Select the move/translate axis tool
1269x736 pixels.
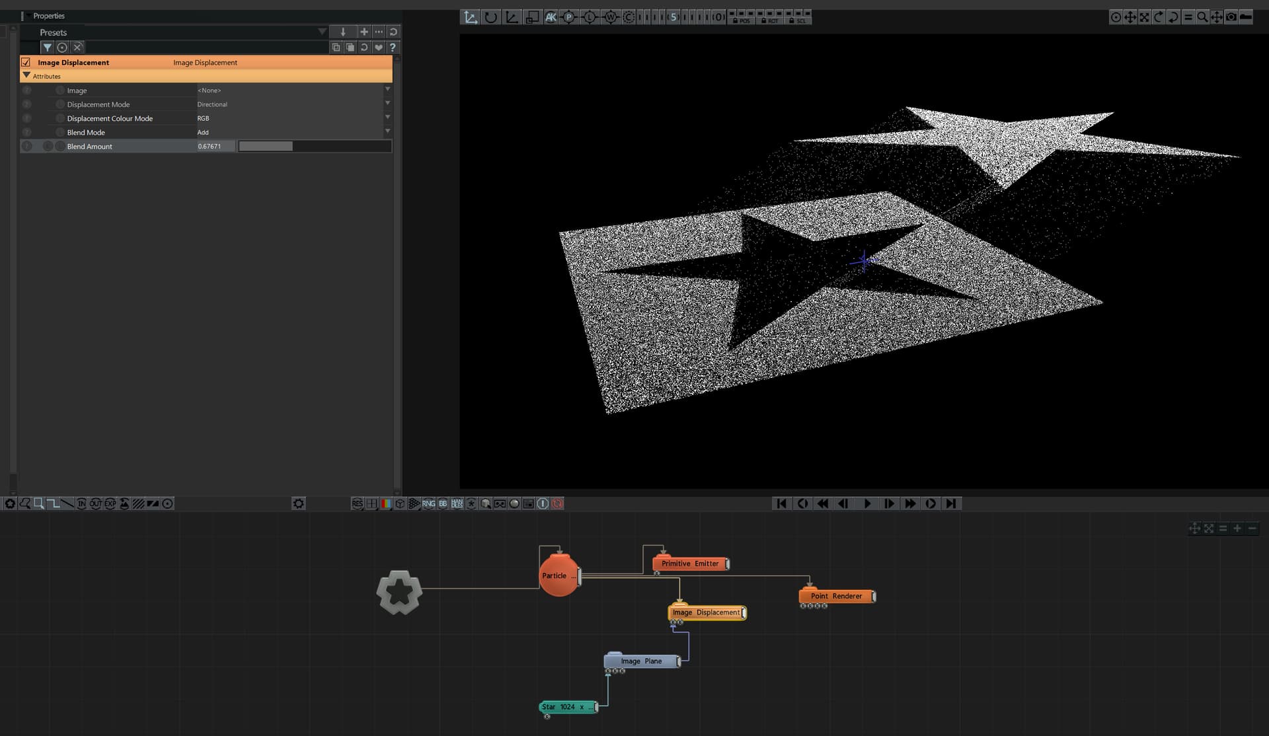(470, 17)
